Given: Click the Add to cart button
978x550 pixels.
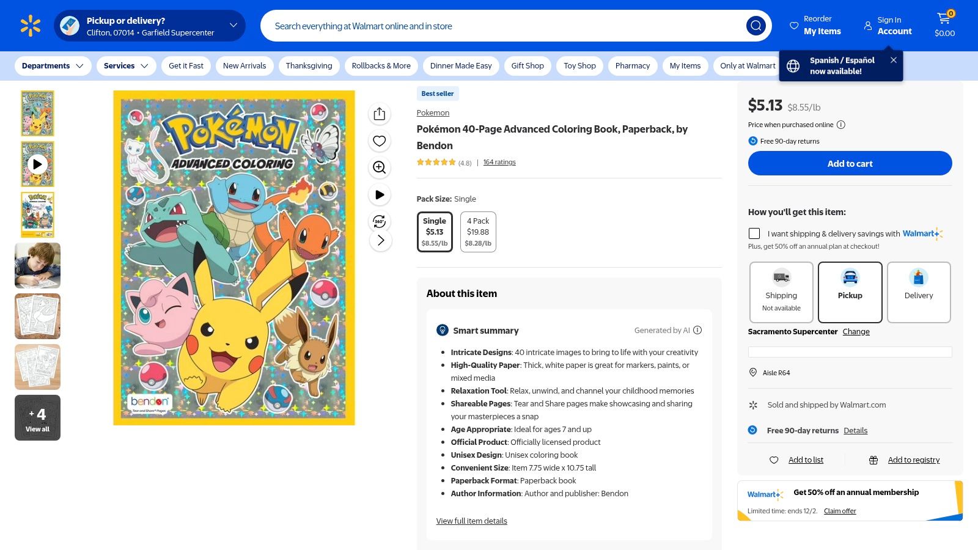Looking at the screenshot, I should pos(850,163).
